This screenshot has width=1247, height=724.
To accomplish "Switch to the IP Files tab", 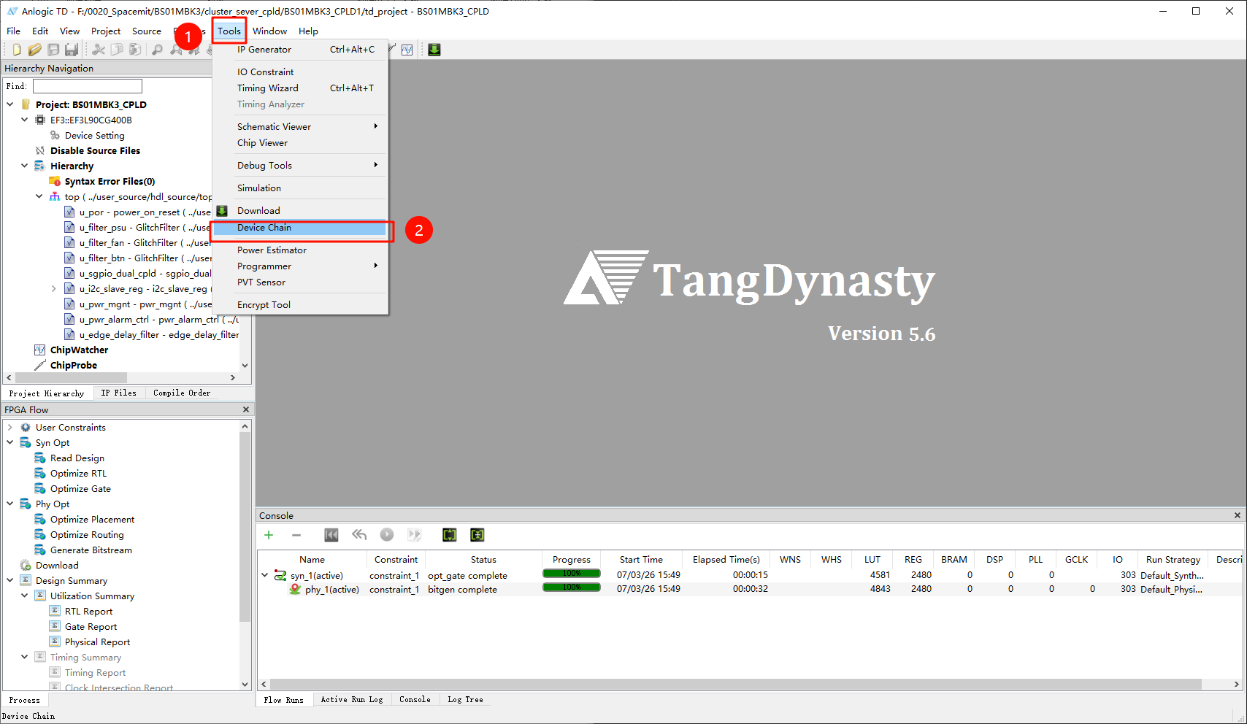I will (x=119, y=393).
